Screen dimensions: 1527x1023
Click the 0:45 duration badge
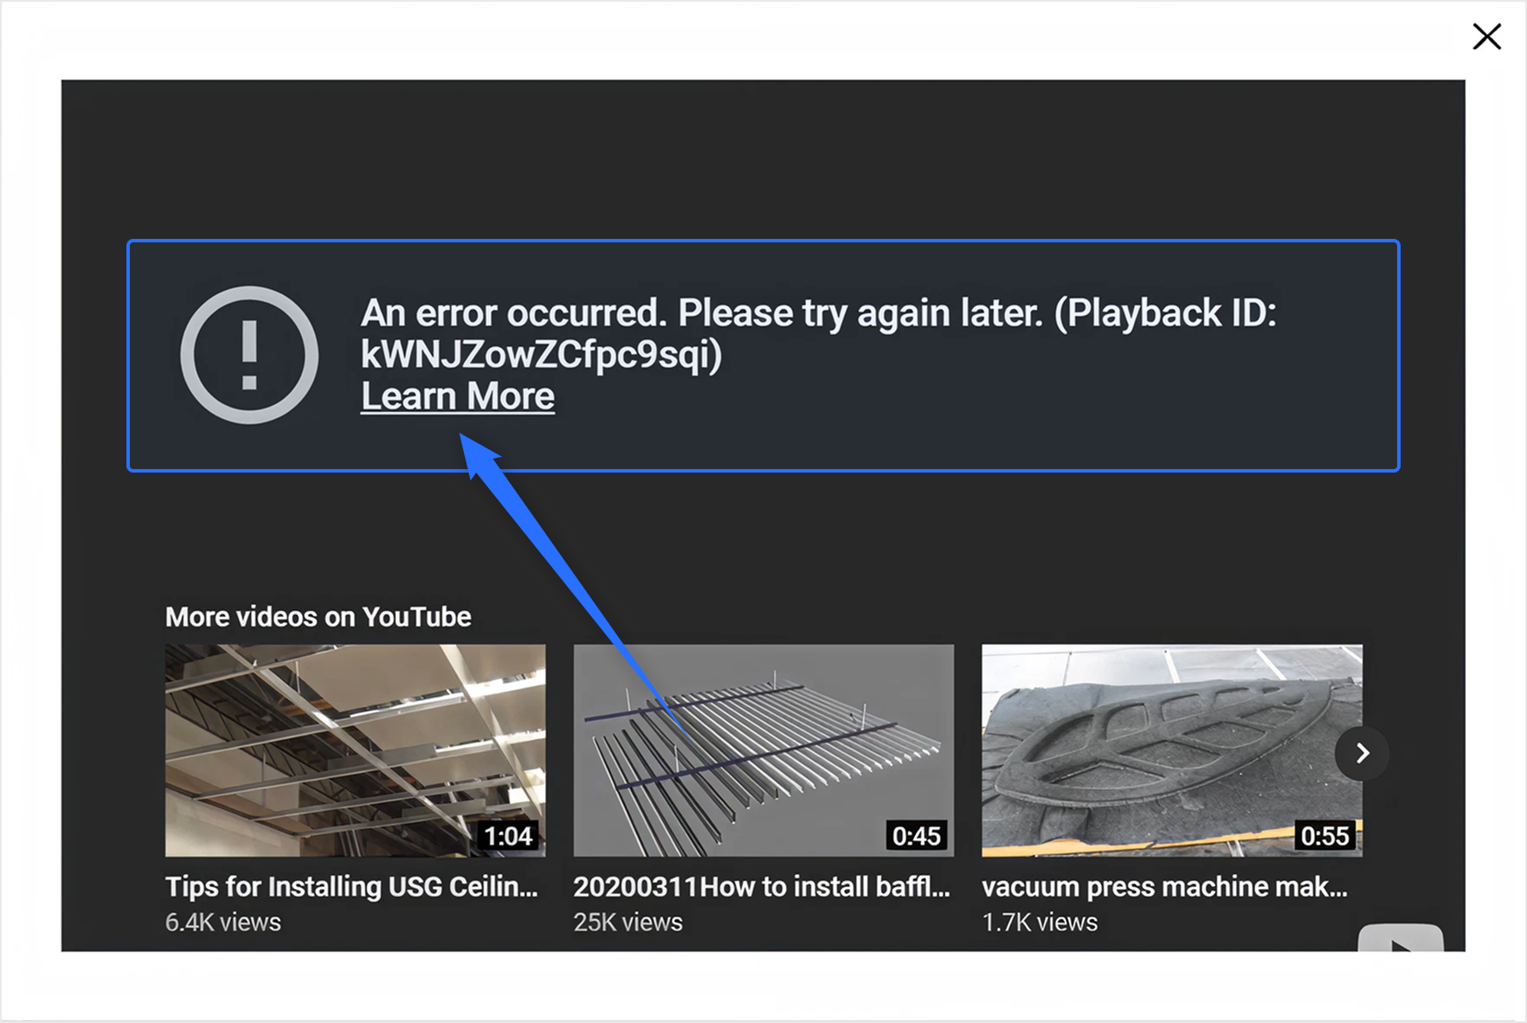(x=917, y=836)
